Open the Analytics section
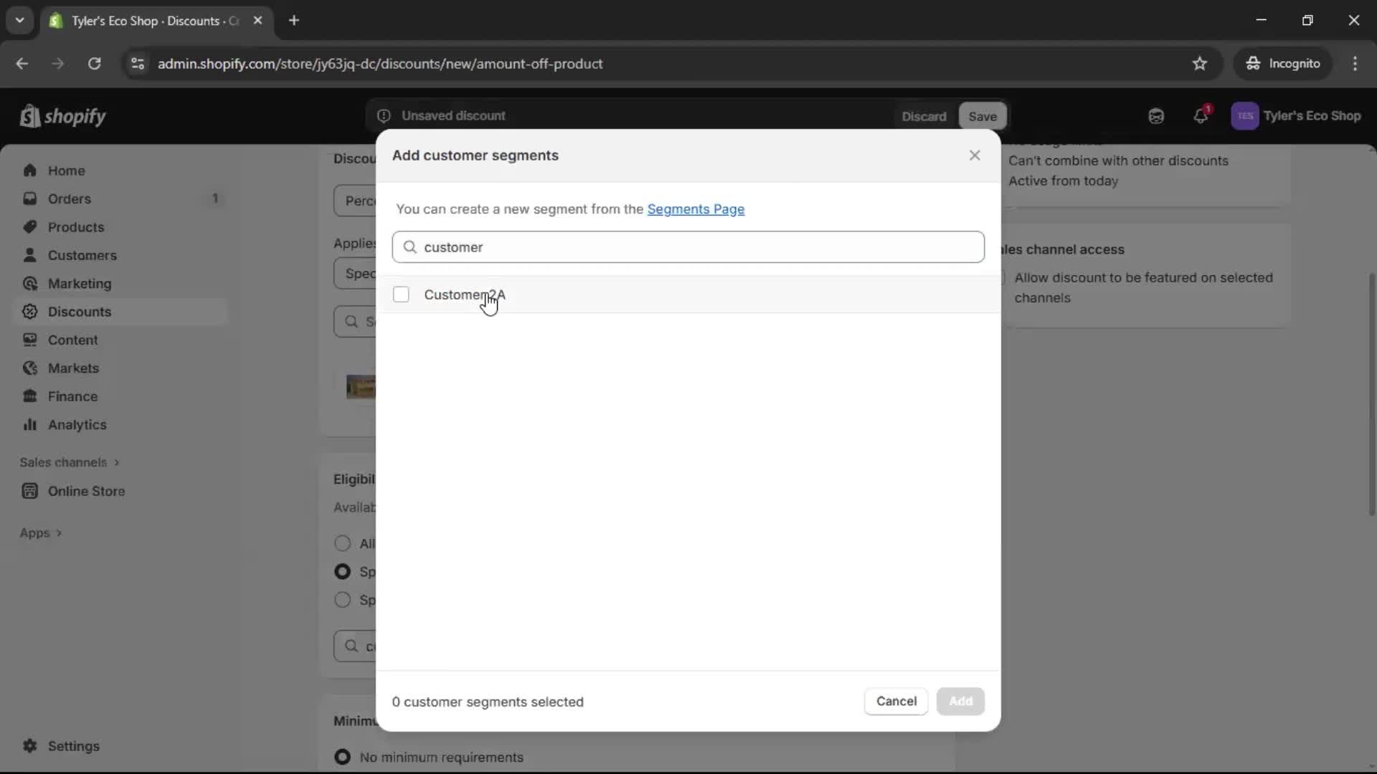The image size is (1377, 774). [75, 424]
